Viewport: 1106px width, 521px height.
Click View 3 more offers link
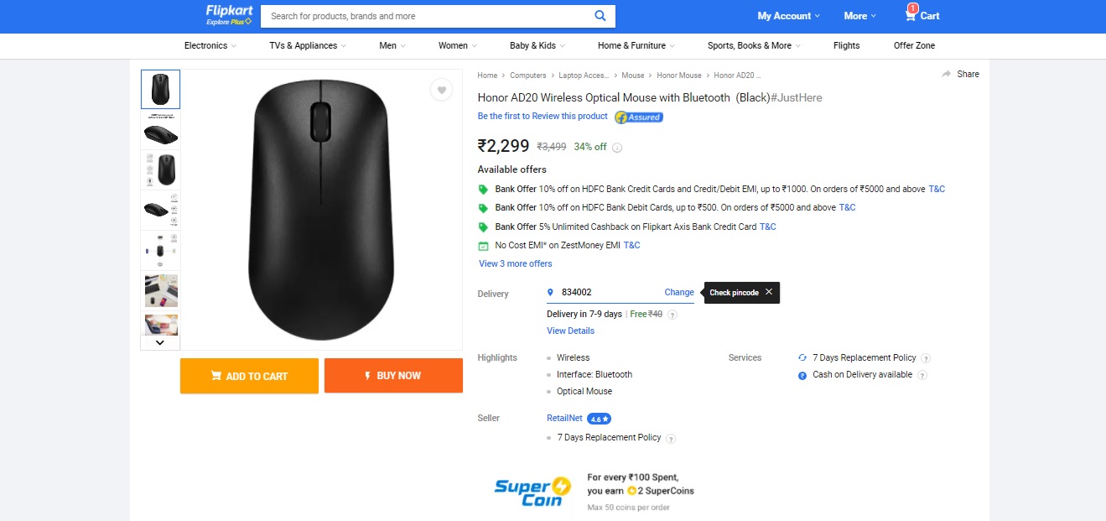tap(516, 263)
